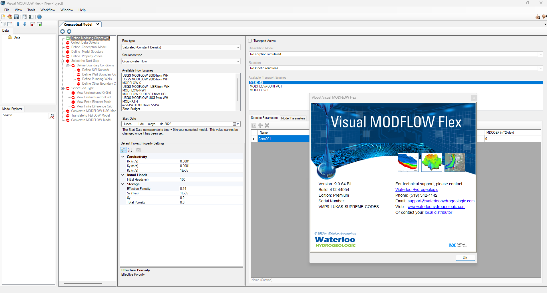
Task: Click the Define SW Network status circle
Action: [x=79, y=70]
